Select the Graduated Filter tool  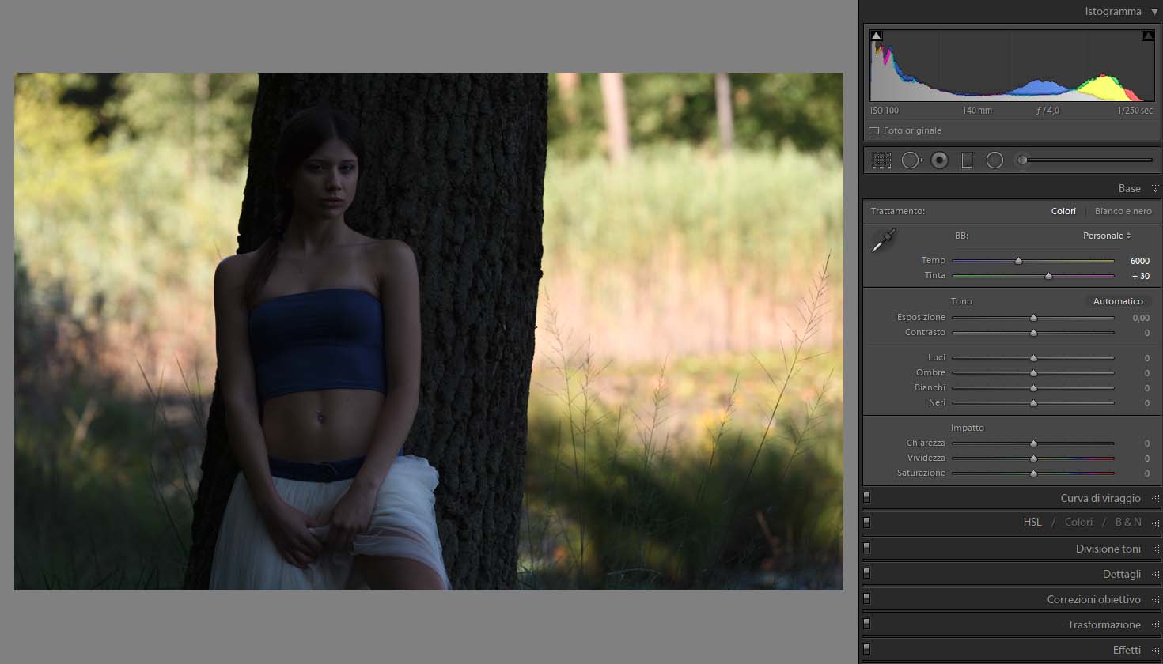(967, 160)
